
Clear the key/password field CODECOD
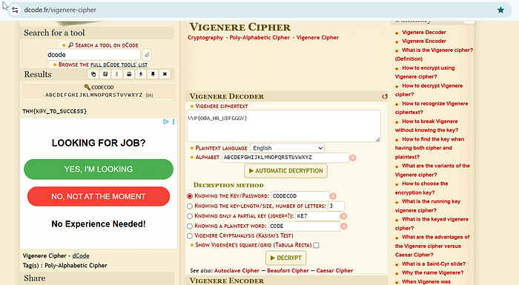coord(333,196)
